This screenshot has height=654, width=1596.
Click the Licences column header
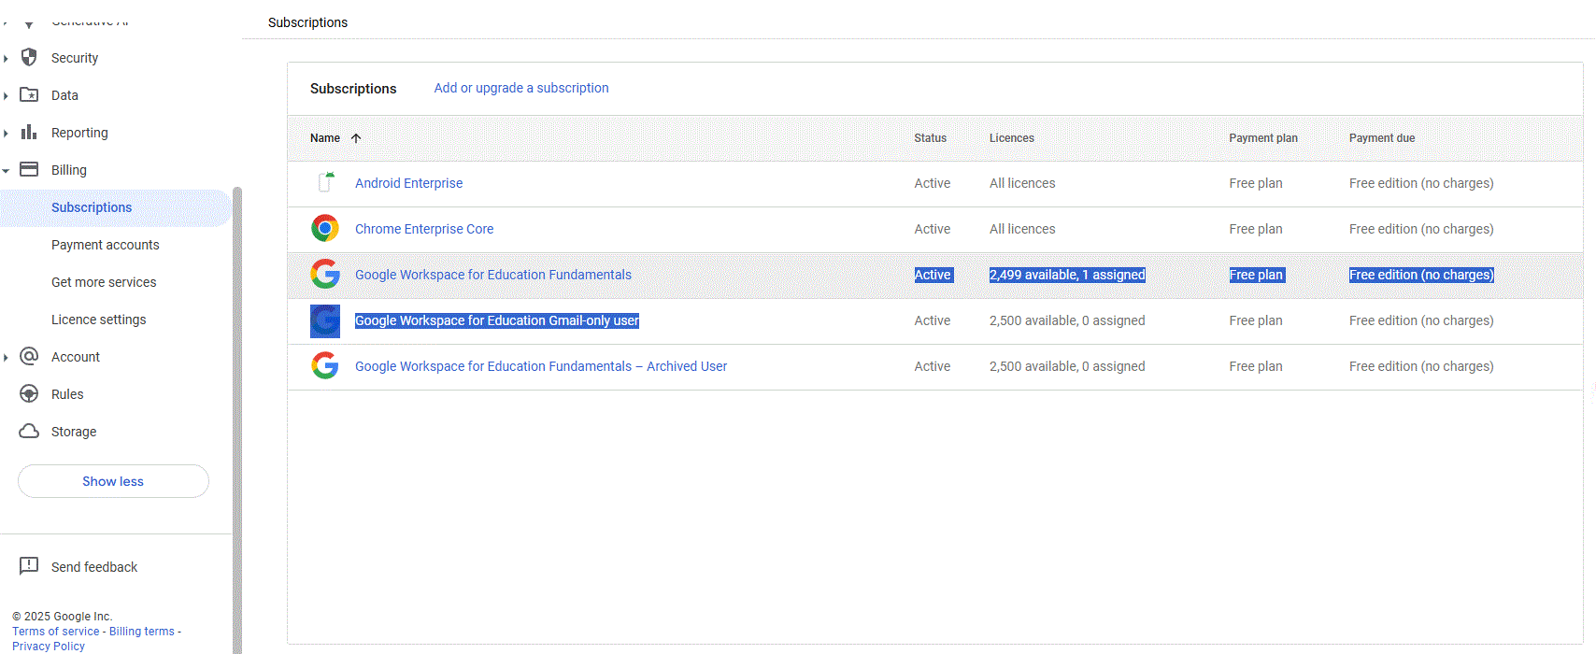(1012, 138)
